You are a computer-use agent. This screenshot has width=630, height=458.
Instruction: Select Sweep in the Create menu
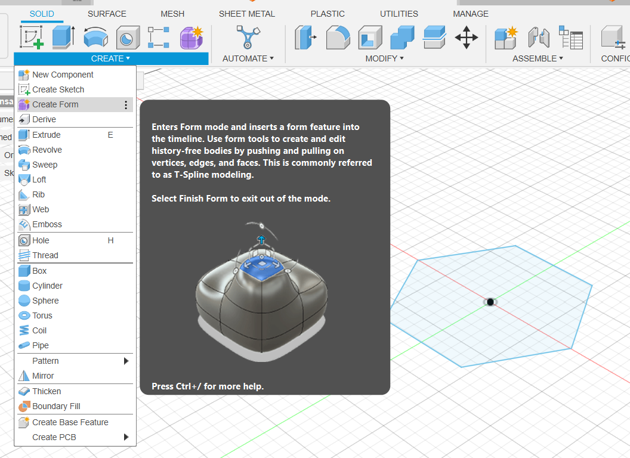tap(75, 165)
